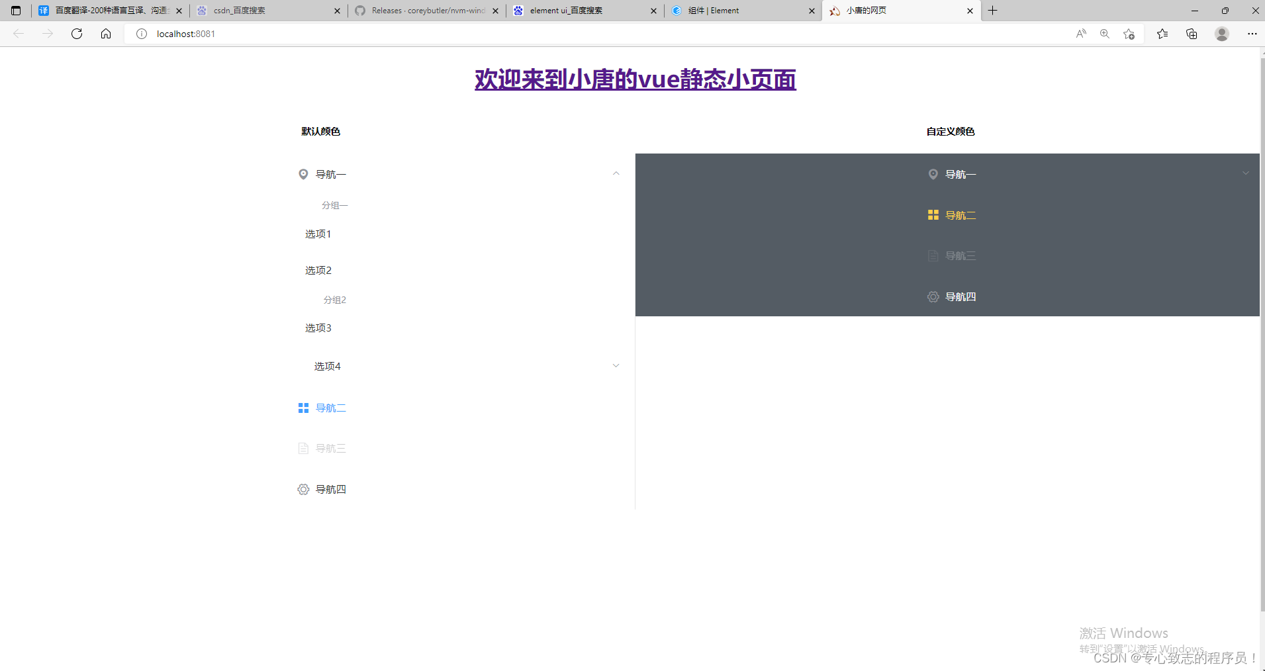Close the 百度翻译 tab
Viewport: 1265px width, 671px height.
pos(179,11)
